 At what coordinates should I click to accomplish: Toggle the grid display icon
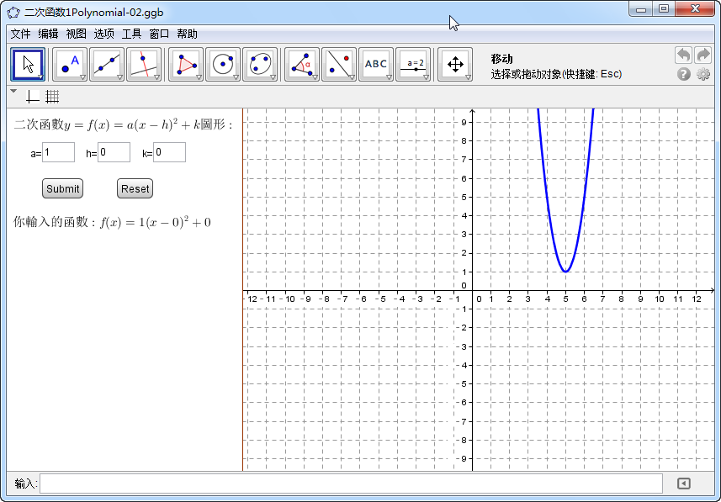tap(52, 97)
